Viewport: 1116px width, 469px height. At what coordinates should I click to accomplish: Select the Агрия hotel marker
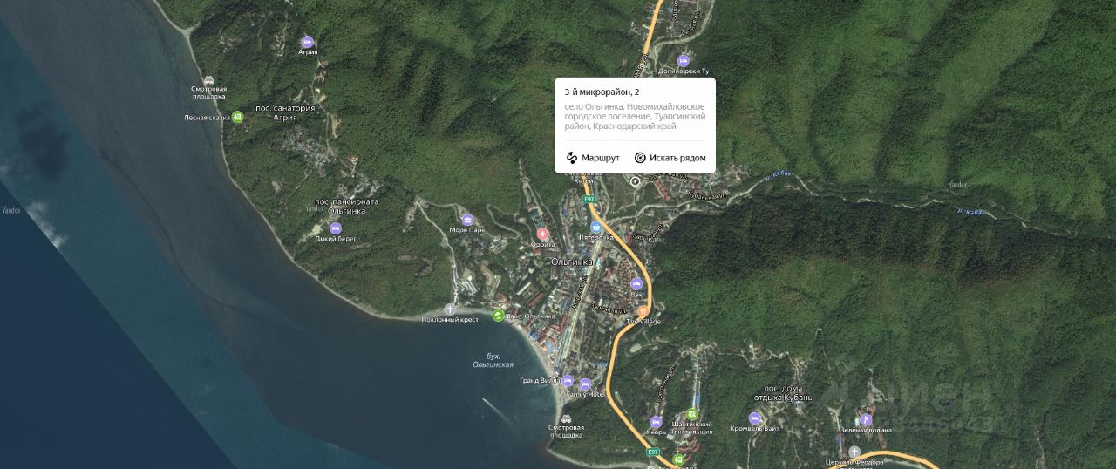click(x=307, y=42)
